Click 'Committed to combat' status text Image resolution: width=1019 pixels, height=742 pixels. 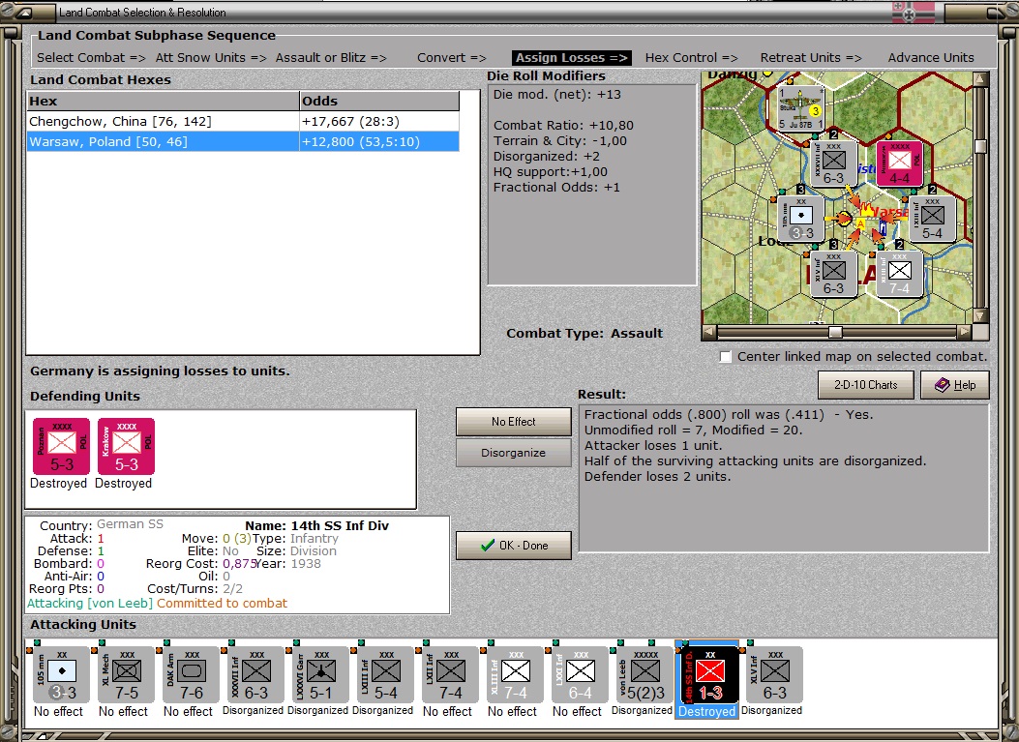coord(222,604)
